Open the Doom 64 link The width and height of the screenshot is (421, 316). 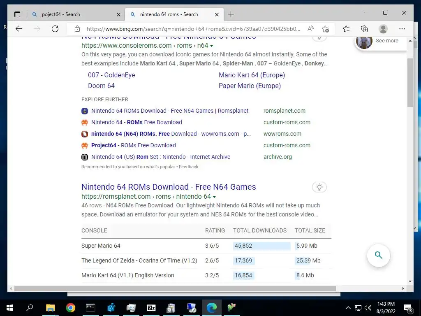coord(101,86)
